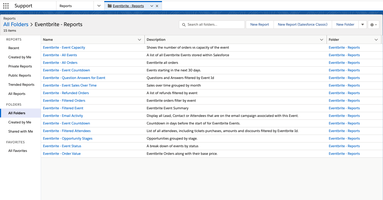Open All Favorites in sidebar

(x=18, y=151)
